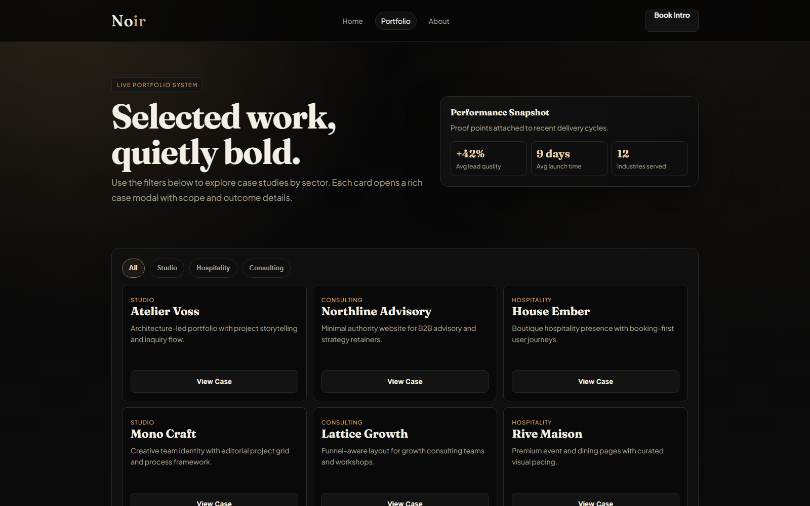The image size is (810, 506).
Task: Click the +42% Avg lead quality stat
Action: click(489, 159)
